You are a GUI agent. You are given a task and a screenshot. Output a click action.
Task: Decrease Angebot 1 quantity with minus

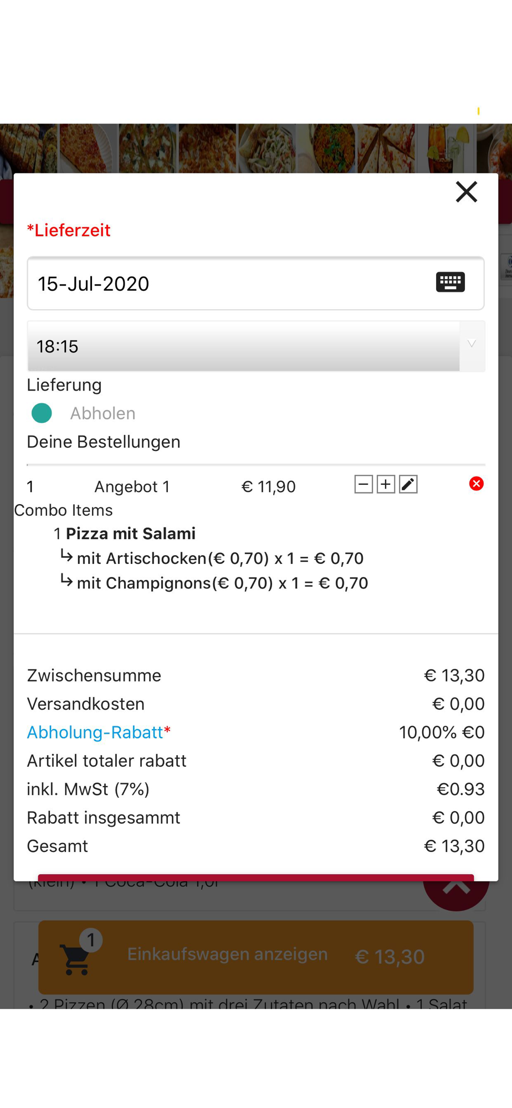coord(363,485)
